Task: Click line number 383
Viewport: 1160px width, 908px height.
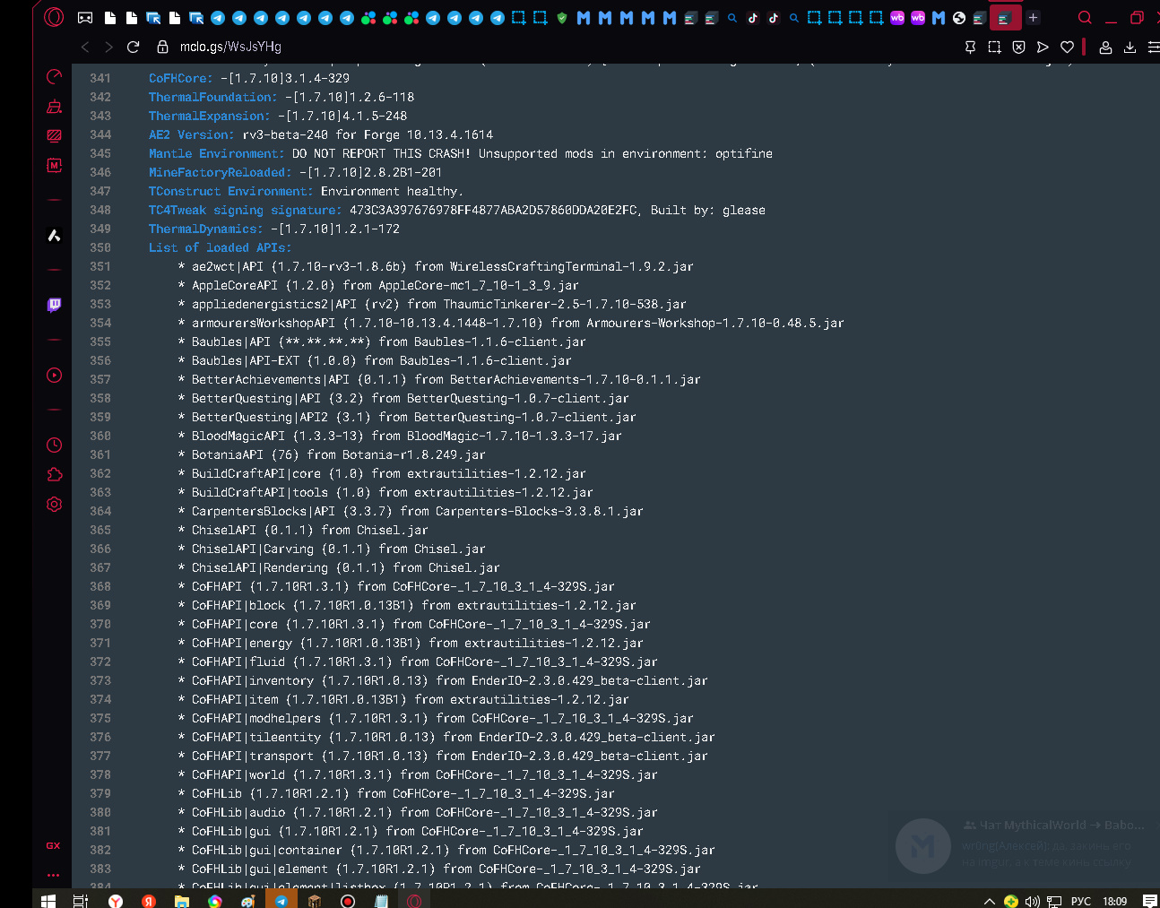Action: click(x=100, y=869)
